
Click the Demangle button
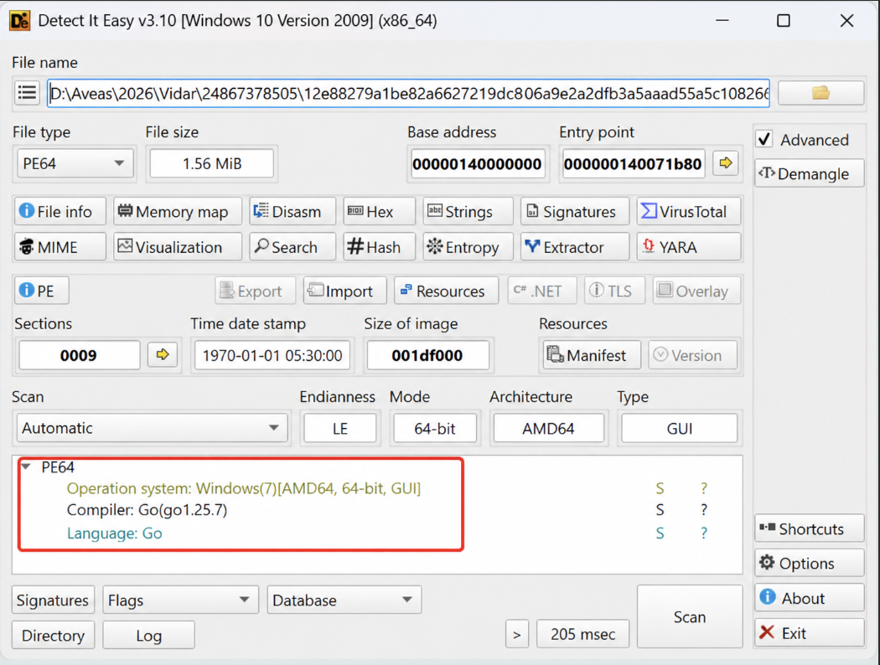[809, 174]
